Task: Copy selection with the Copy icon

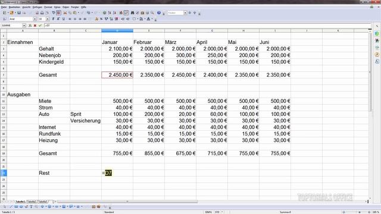Action: (x=70, y=12)
